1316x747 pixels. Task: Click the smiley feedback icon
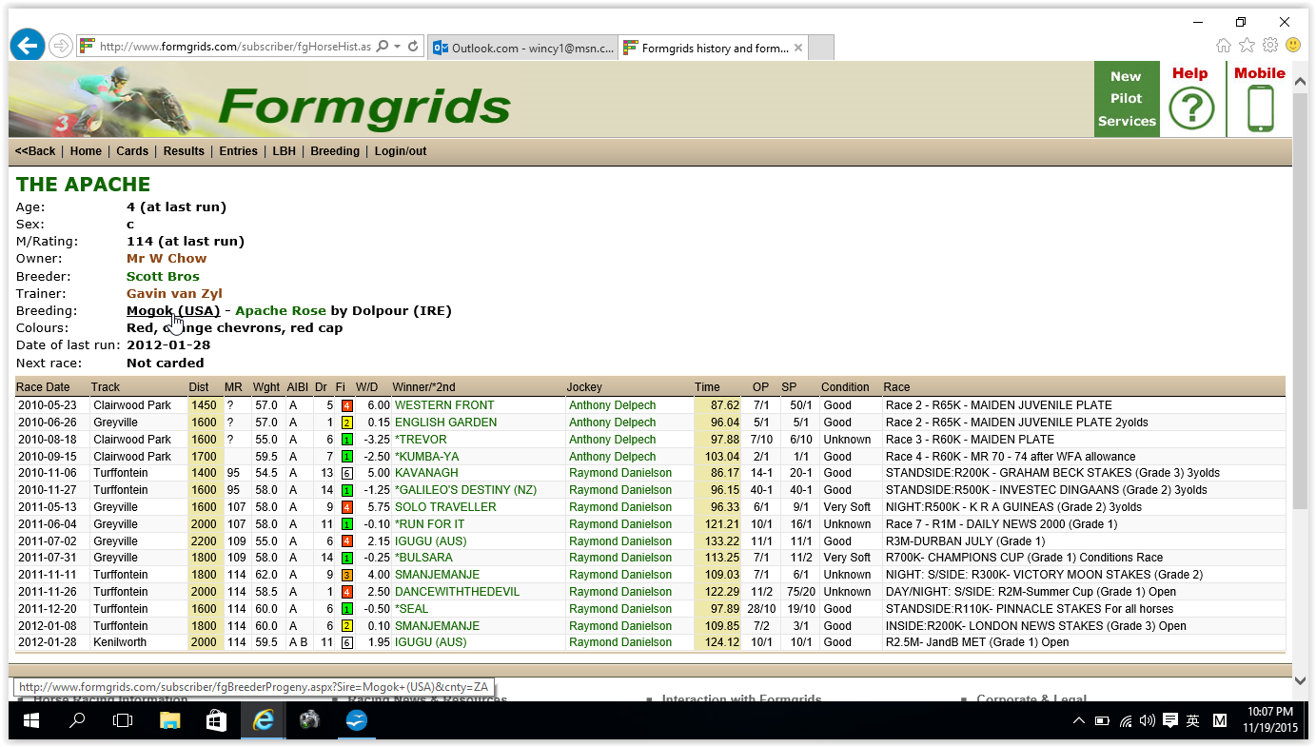point(1293,45)
